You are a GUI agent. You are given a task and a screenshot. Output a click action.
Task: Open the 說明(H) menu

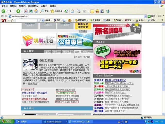[53, 6]
